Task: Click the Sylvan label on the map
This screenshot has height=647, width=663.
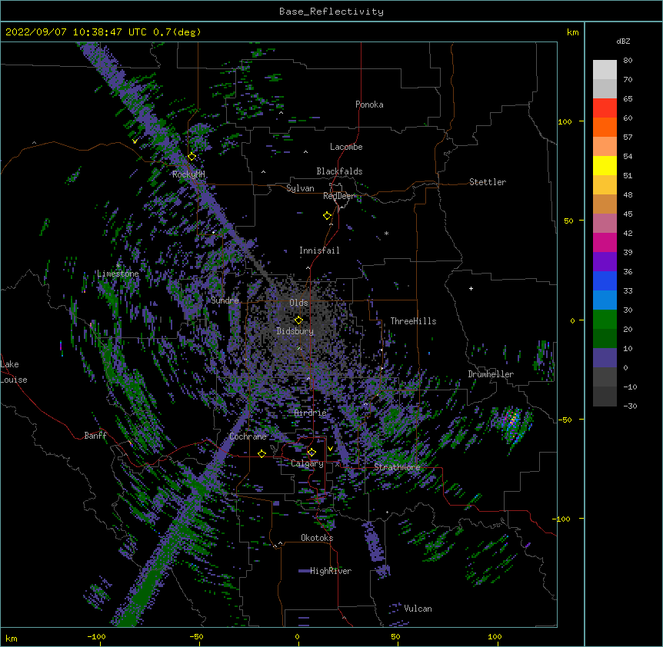Action: [300, 188]
